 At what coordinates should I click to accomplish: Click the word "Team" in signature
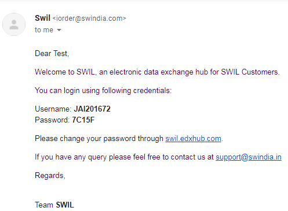point(44,205)
